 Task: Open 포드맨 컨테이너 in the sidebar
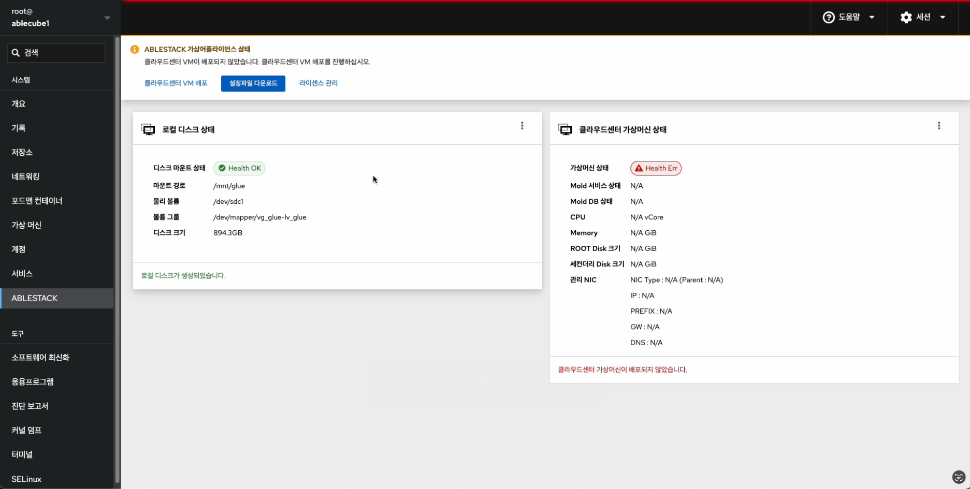pos(37,201)
